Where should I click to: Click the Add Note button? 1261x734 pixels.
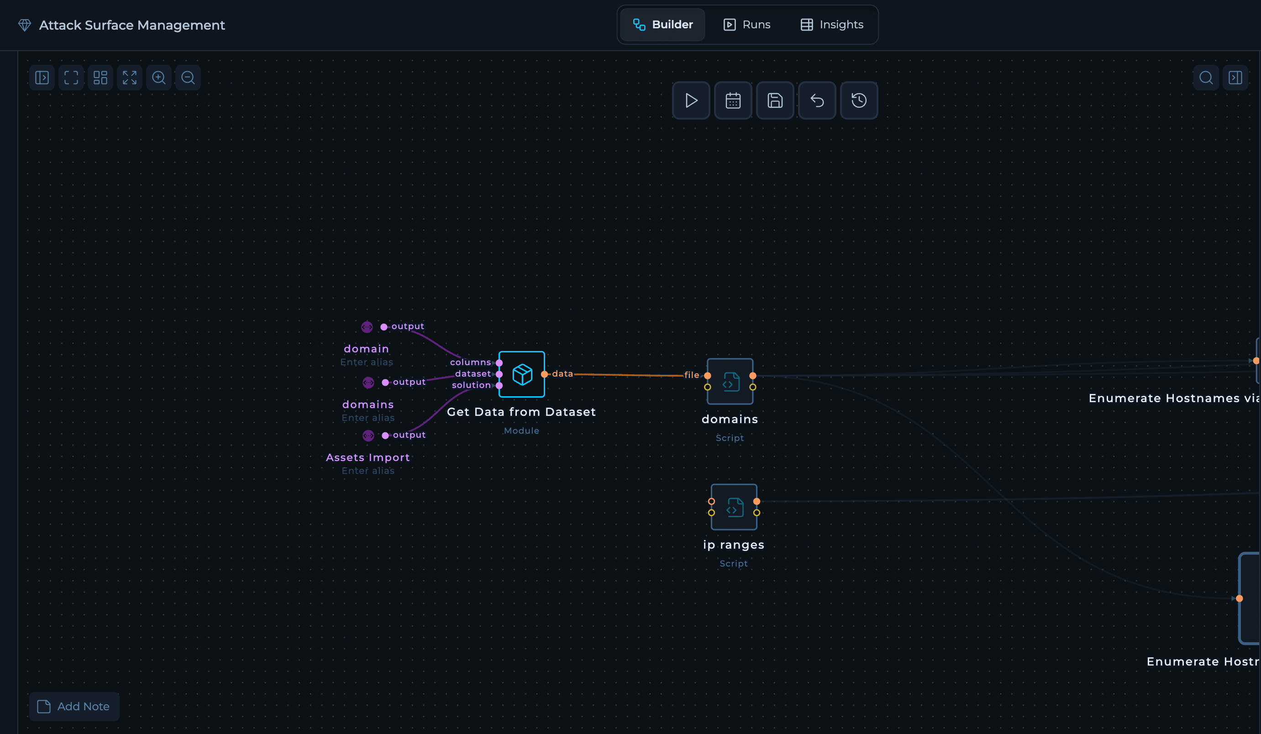(x=74, y=706)
